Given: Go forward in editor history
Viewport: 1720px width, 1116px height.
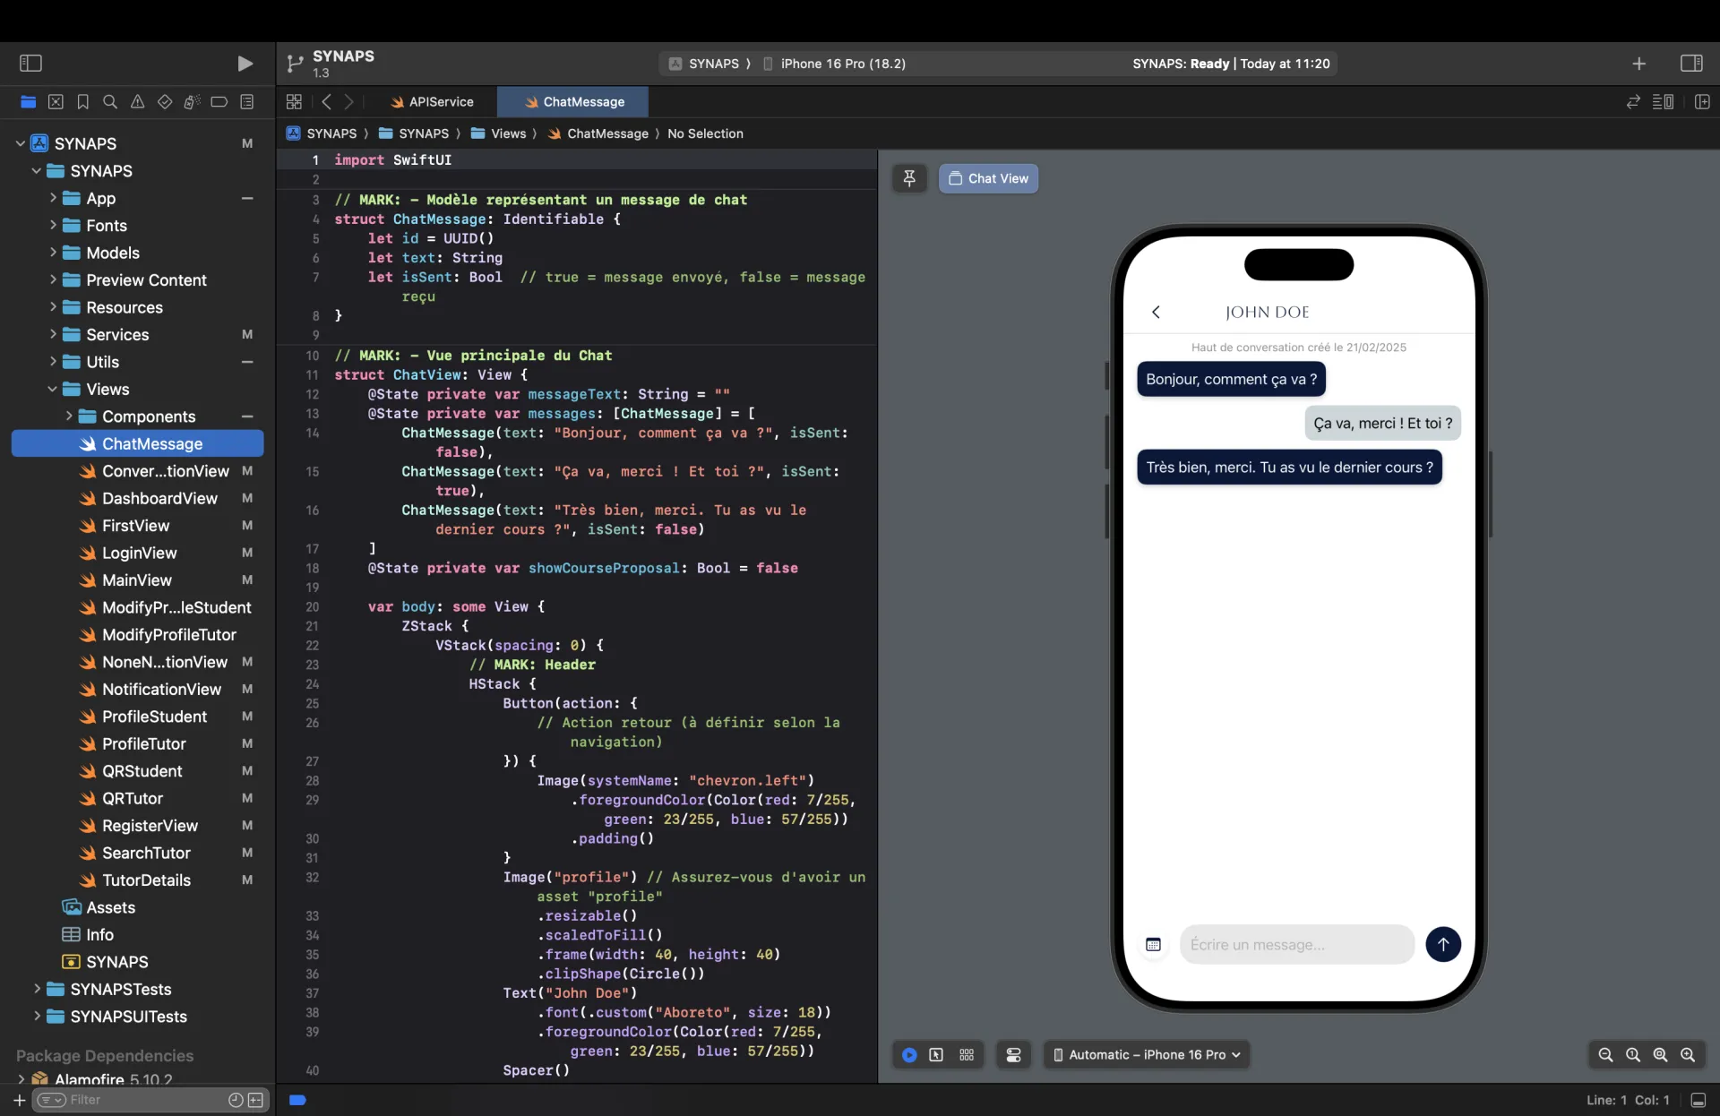Looking at the screenshot, I should (349, 102).
